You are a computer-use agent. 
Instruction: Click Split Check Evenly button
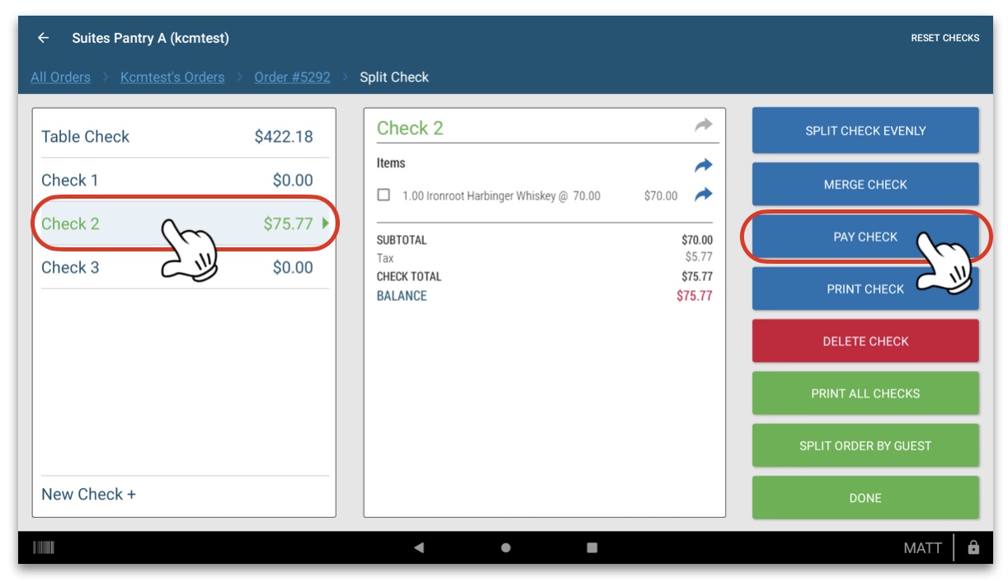click(865, 130)
